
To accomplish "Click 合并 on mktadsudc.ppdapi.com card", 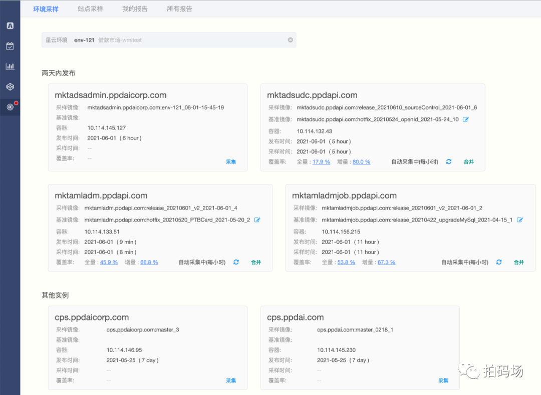I will pyautogui.click(x=468, y=162).
